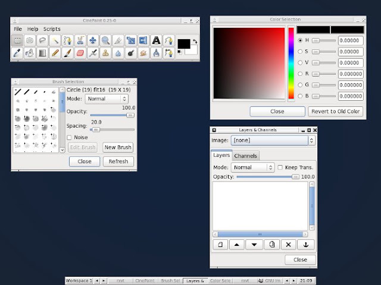
Task: Activate the Intelligent Scissors tool
Action: (x=80, y=40)
